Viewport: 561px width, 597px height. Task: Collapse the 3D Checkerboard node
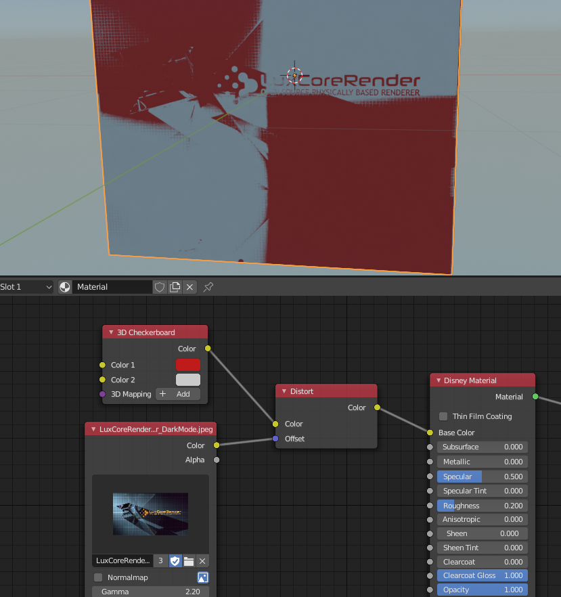click(x=111, y=332)
